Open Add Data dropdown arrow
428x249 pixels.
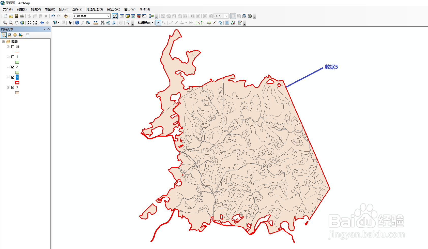pos(70,16)
